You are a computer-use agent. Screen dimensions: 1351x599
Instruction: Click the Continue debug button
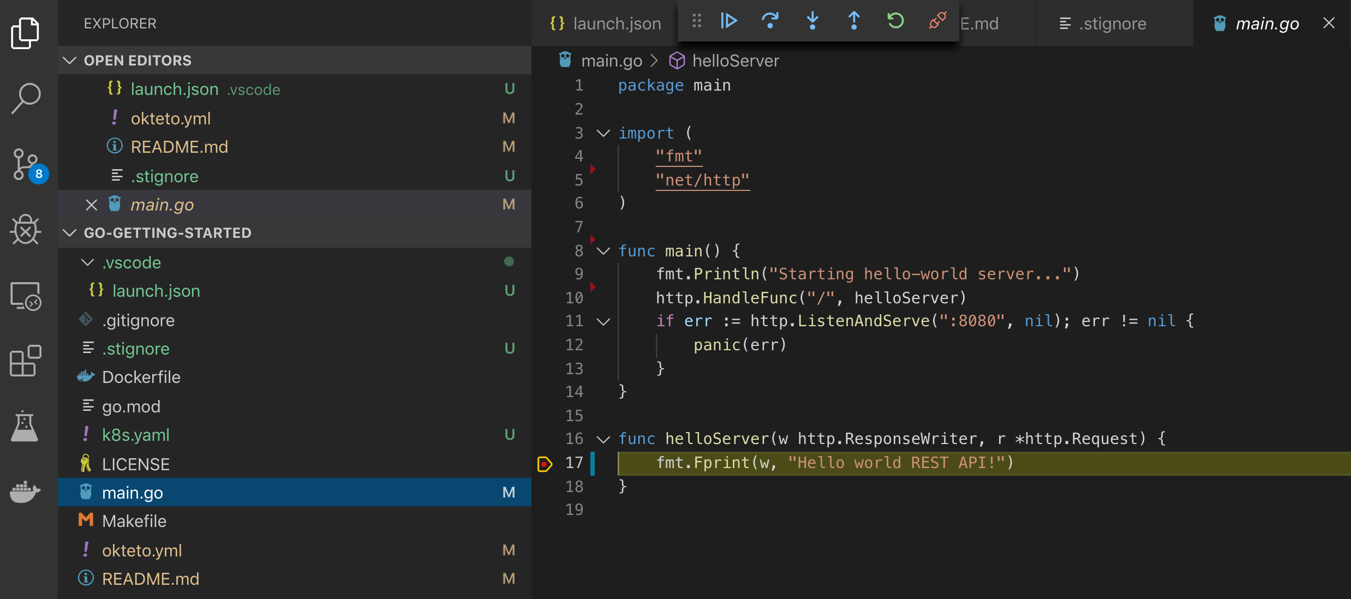click(x=728, y=22)
